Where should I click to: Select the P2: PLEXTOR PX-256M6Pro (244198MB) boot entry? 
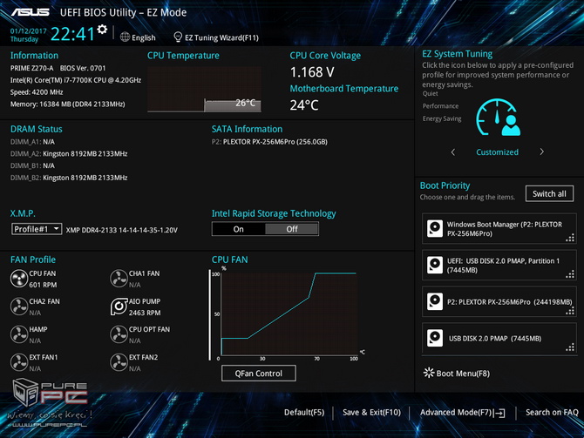[499, 301]
